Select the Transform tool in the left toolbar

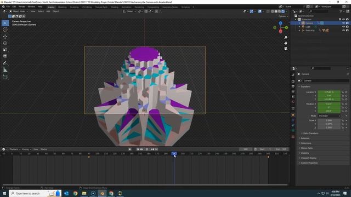[x=5, y=56]
